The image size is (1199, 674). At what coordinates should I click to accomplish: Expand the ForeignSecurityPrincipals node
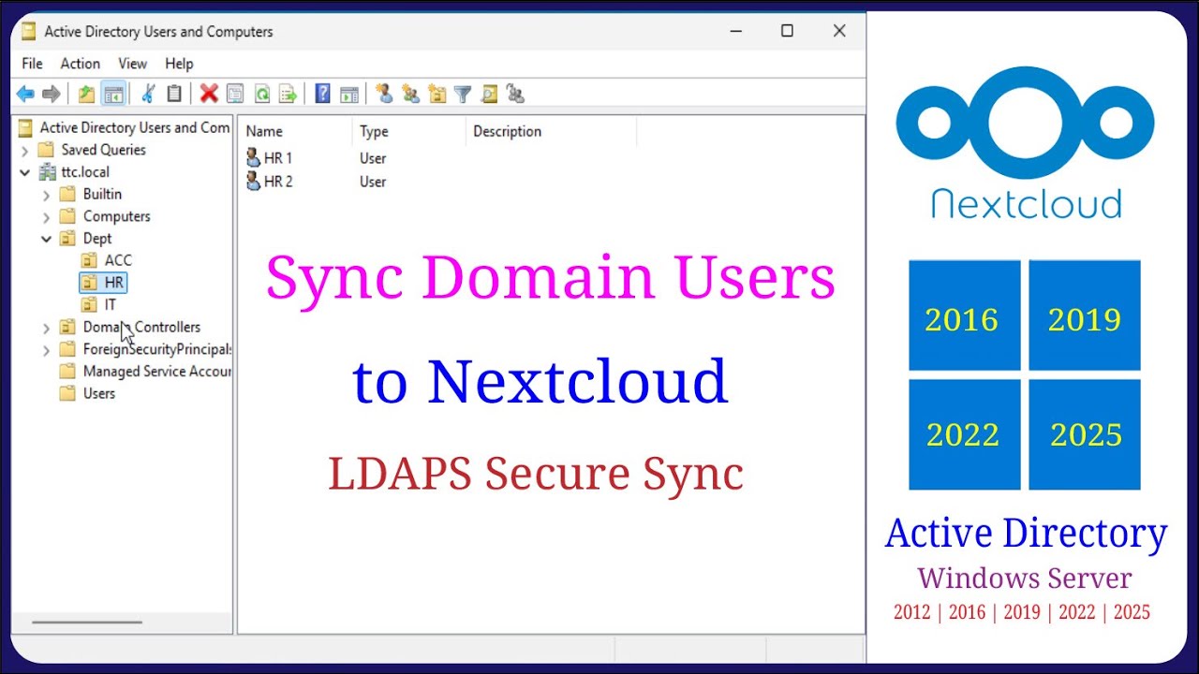(x=47, y=350)
